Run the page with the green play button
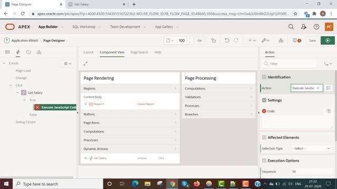Viewport: 337px width, 189px height. (x=328, y=40)
